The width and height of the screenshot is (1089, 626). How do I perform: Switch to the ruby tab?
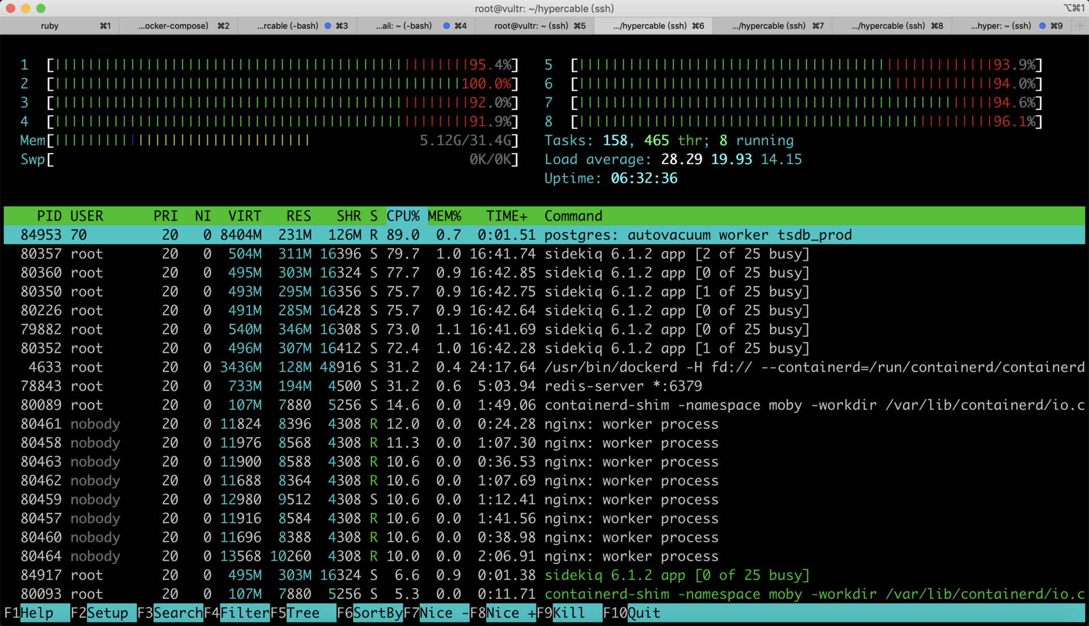[x=60, y=26]
